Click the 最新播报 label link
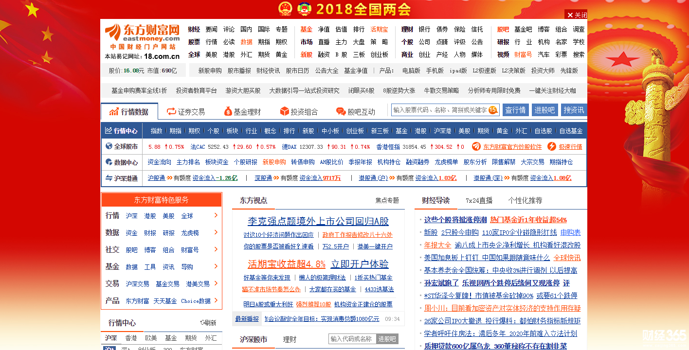This screenshot has width=689, height=350. point(247,319)
